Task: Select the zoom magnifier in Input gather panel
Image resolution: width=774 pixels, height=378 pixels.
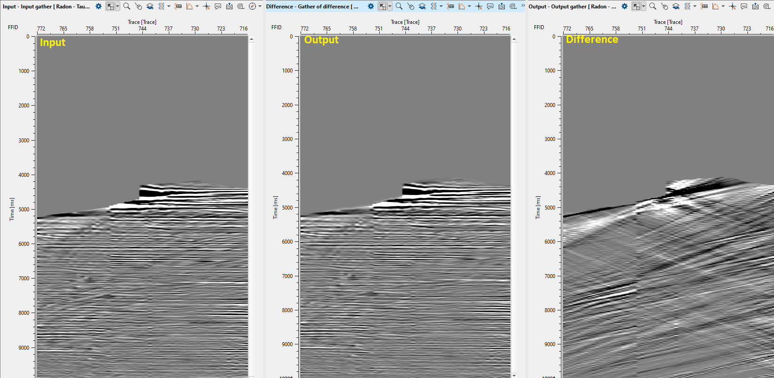Action: click(127, 6)
